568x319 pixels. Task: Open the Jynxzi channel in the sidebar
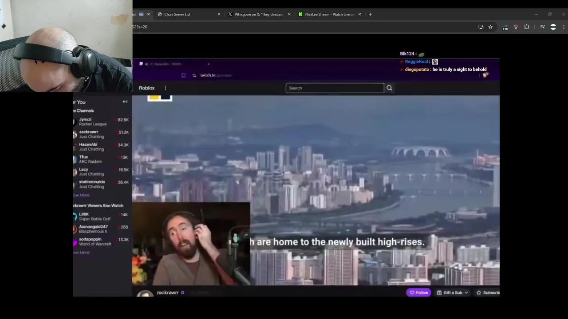coord(101,121)
